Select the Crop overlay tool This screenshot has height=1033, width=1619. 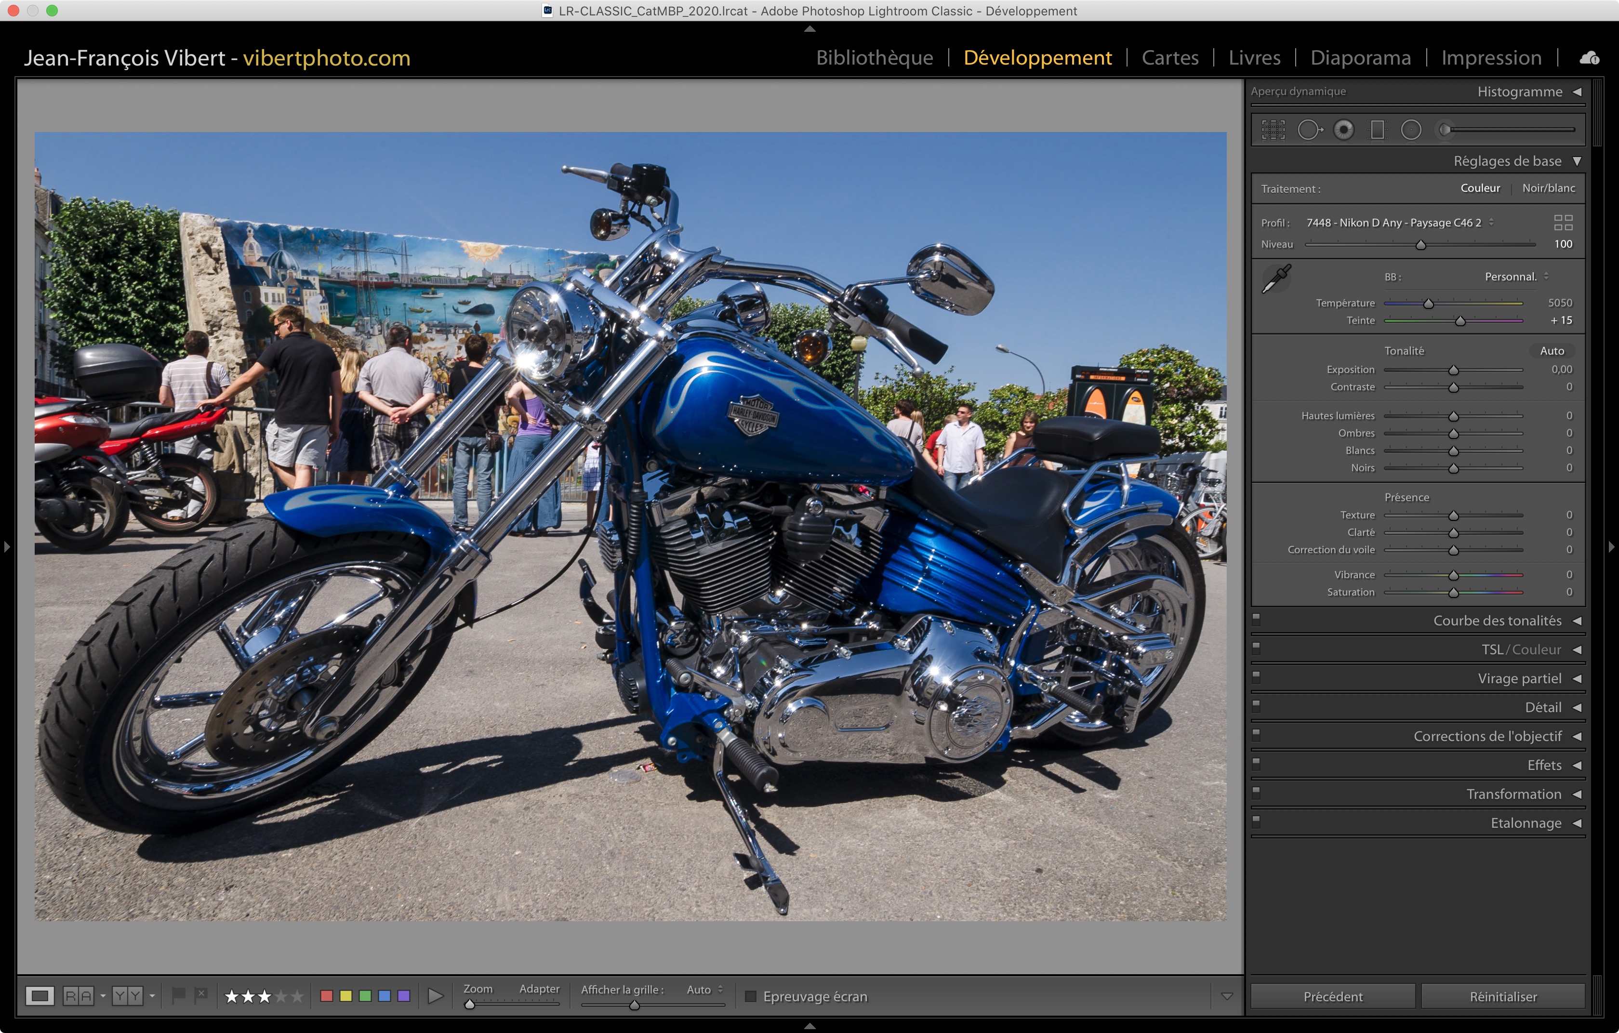(1273, 130)
